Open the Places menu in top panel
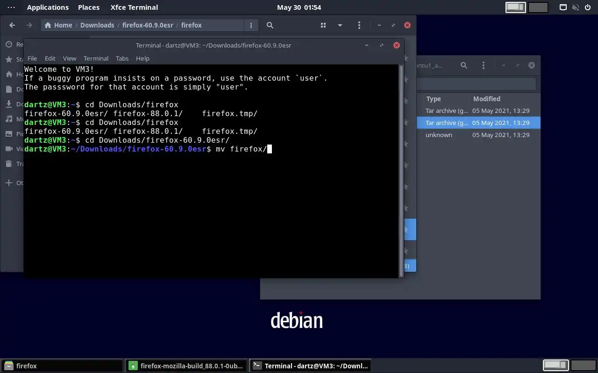Screen dimensions: 598x373 click(89, 7)
